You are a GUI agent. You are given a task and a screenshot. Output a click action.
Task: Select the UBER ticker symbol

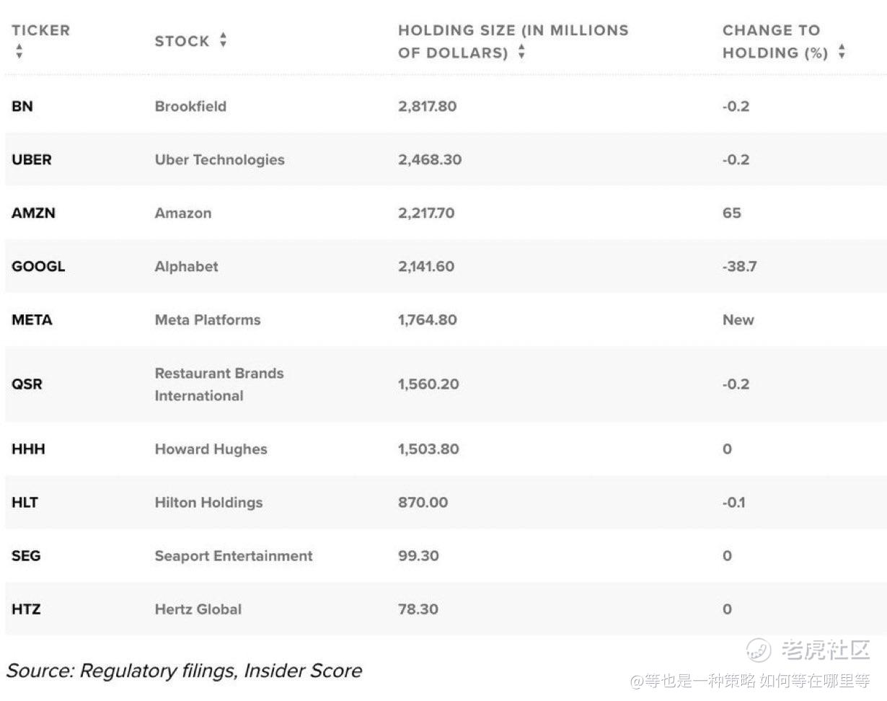[x=32, y=159]
